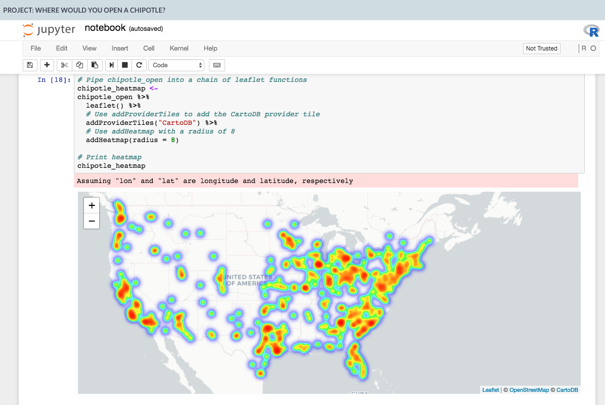Open the Edit menu
Image resolution: width=605 pixels, height=405 pixels.
coord(61,48)
